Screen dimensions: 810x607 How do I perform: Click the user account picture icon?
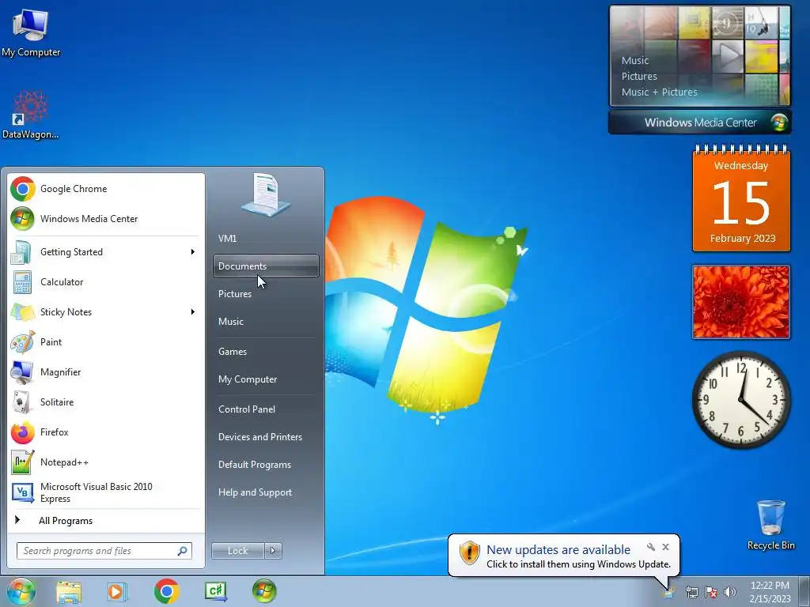[x=266, y=194]
